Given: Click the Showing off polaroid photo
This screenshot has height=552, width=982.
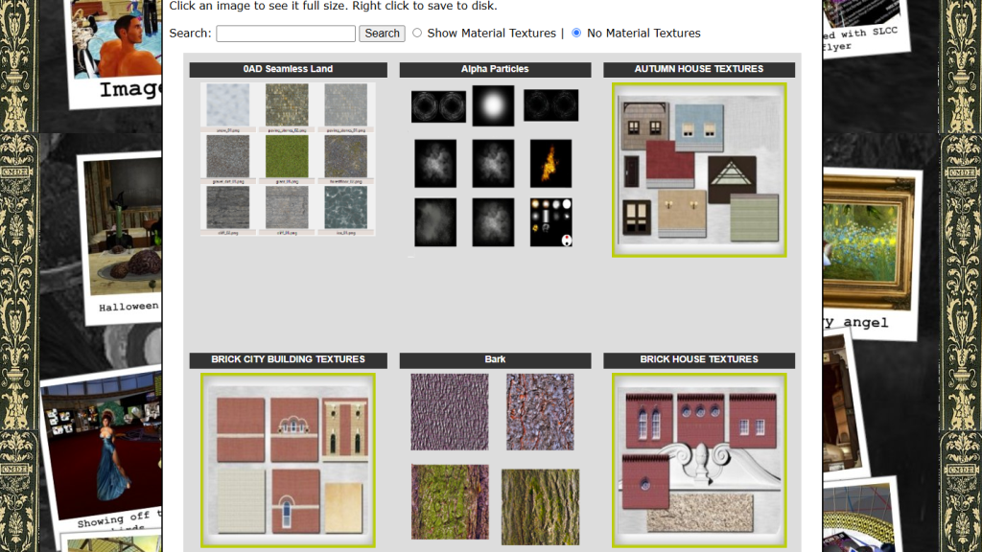Looking at the screenshot, I should click(x=102, y=448).
